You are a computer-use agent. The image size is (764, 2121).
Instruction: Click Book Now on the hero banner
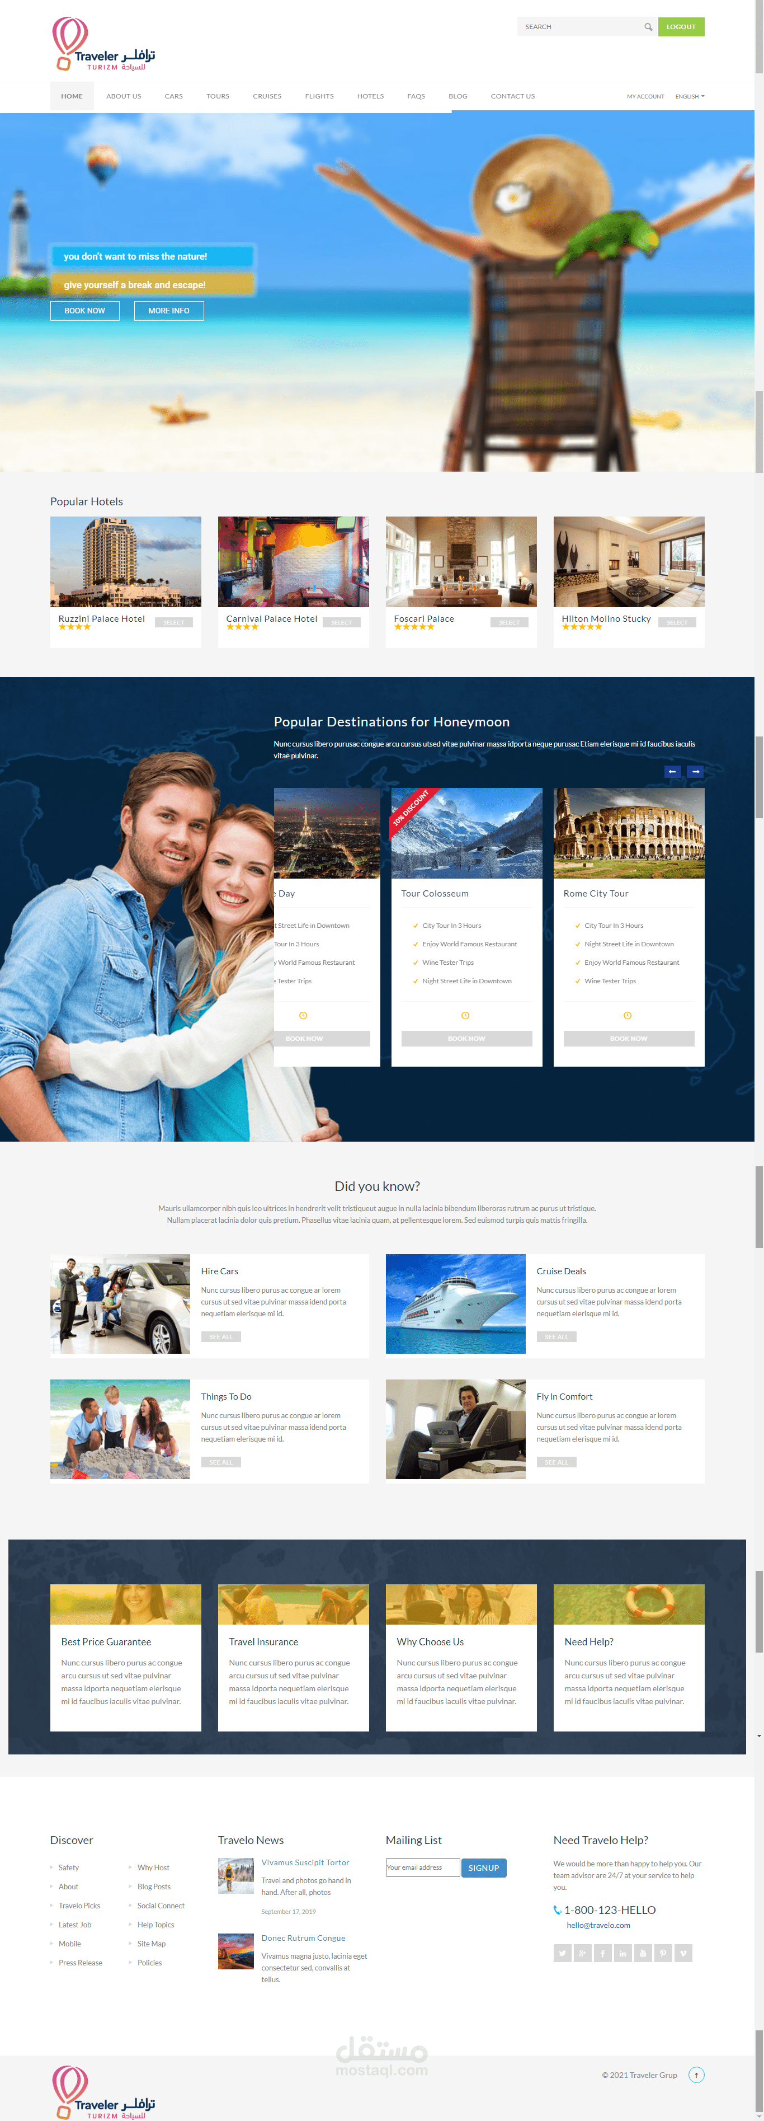pos(85,311)
